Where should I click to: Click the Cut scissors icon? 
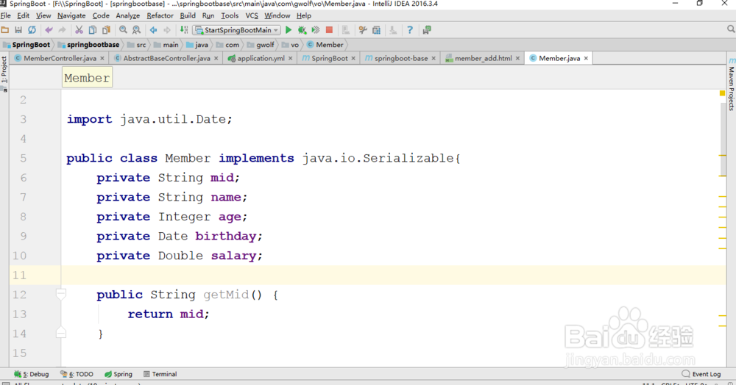point(79,30)
